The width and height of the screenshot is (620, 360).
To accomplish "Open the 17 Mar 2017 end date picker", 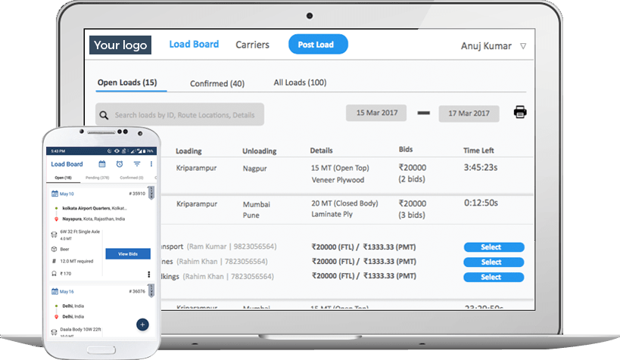I will pos(469,113).
